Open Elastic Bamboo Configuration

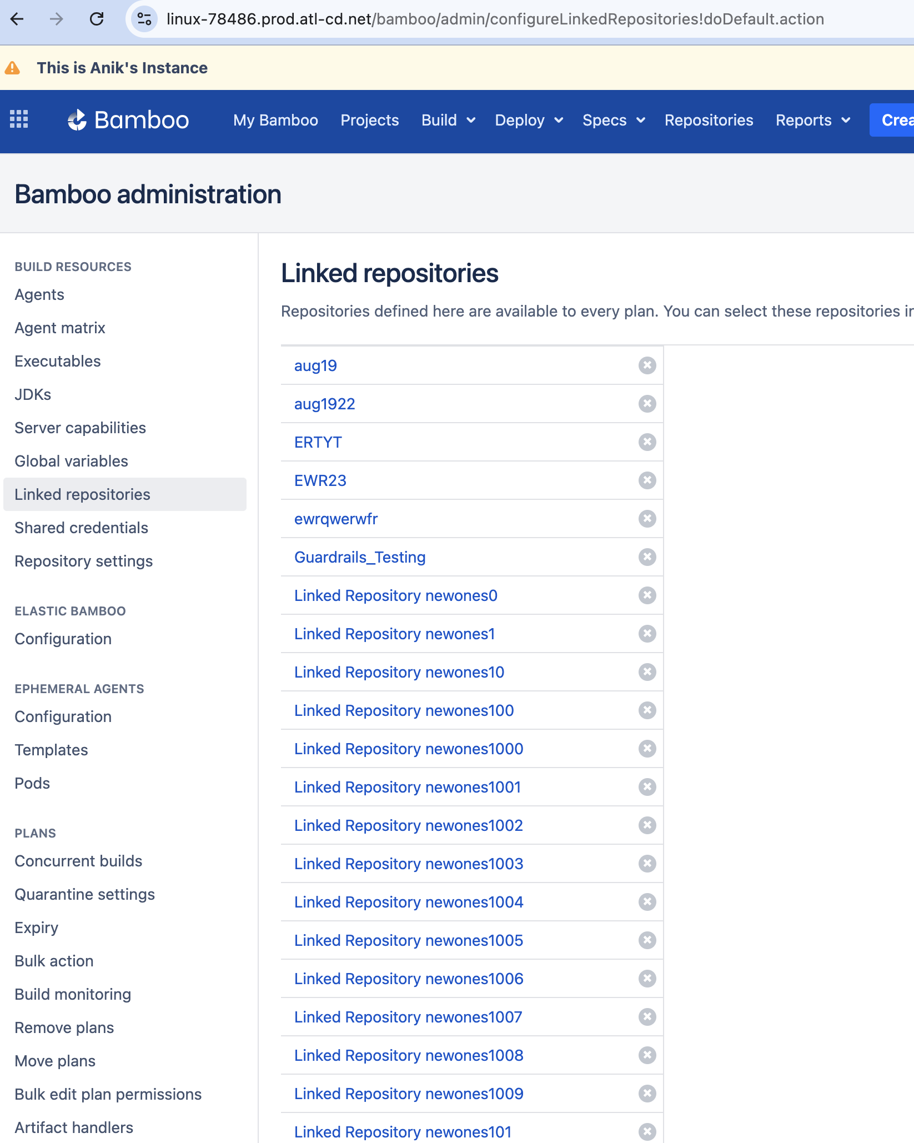tap(63, 639)
